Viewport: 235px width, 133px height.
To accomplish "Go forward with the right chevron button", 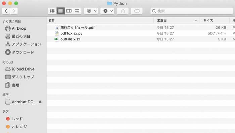I will click(x=14, y=11).
